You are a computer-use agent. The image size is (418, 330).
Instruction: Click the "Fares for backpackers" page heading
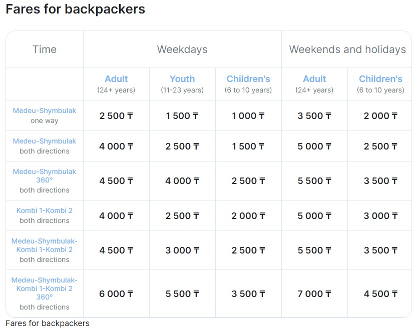click(75, 9)
